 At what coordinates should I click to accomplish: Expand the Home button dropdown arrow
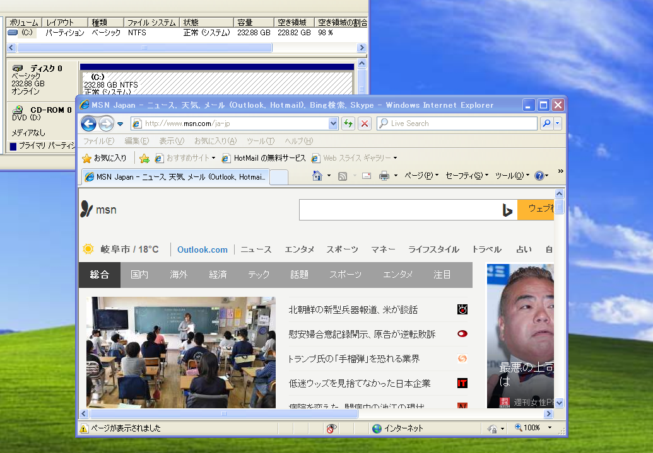pyautogui.click(x=329, y=176)
